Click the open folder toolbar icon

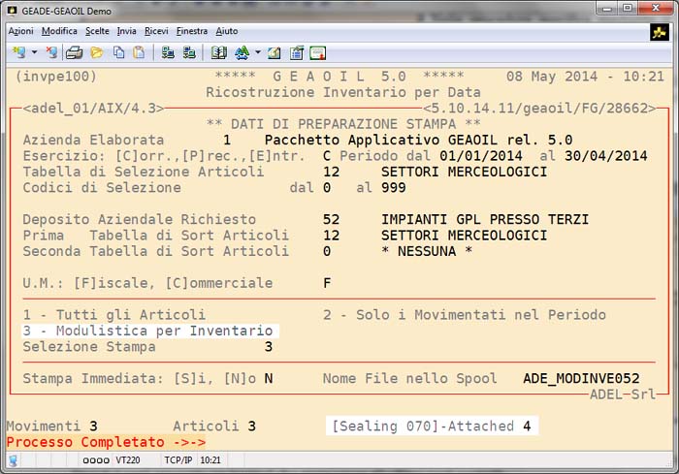(x=96, y=52)
